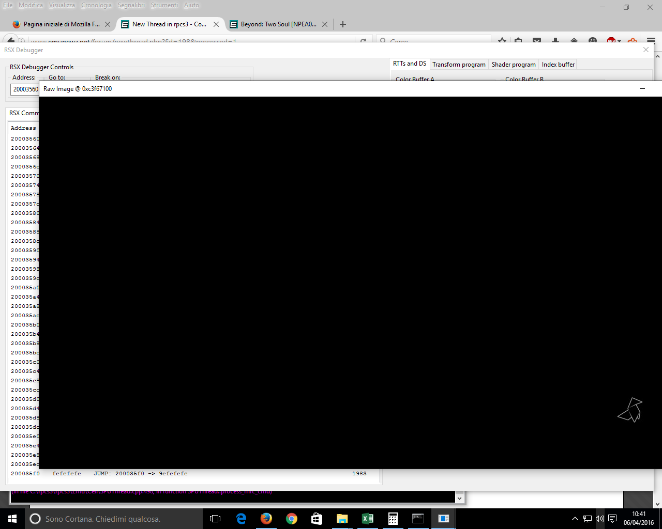Switch to Shader program tab
Viewport: 662px width, 529px height.
coord(514,65)
